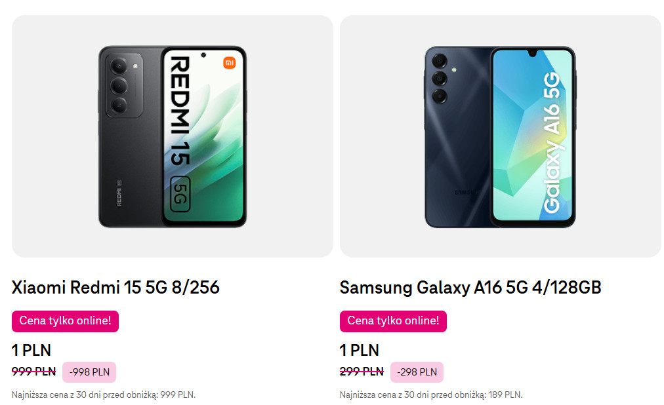Click the lowest price note showing 189 PLN

click(431, 395)
